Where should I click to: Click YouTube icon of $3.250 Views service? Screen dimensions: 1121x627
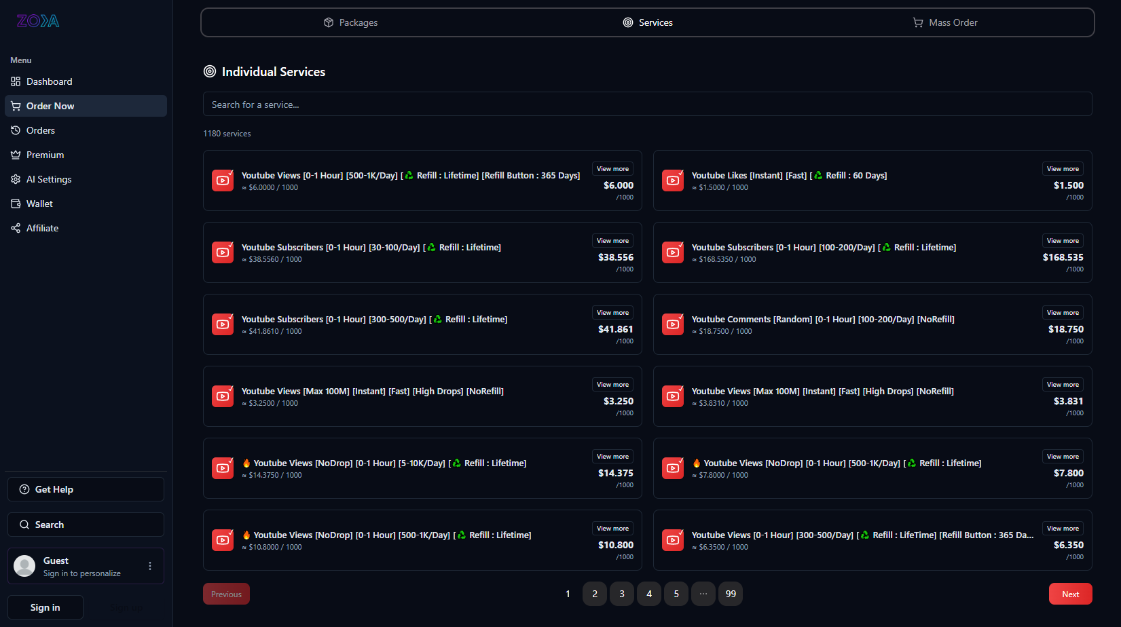pyautogui.click(x=223, y=396)
